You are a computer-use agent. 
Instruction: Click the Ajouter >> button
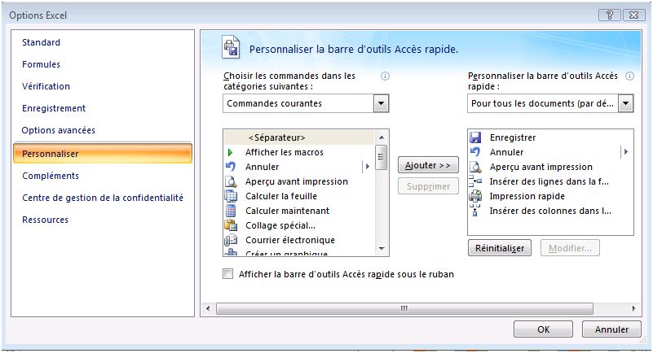point(428,165)
